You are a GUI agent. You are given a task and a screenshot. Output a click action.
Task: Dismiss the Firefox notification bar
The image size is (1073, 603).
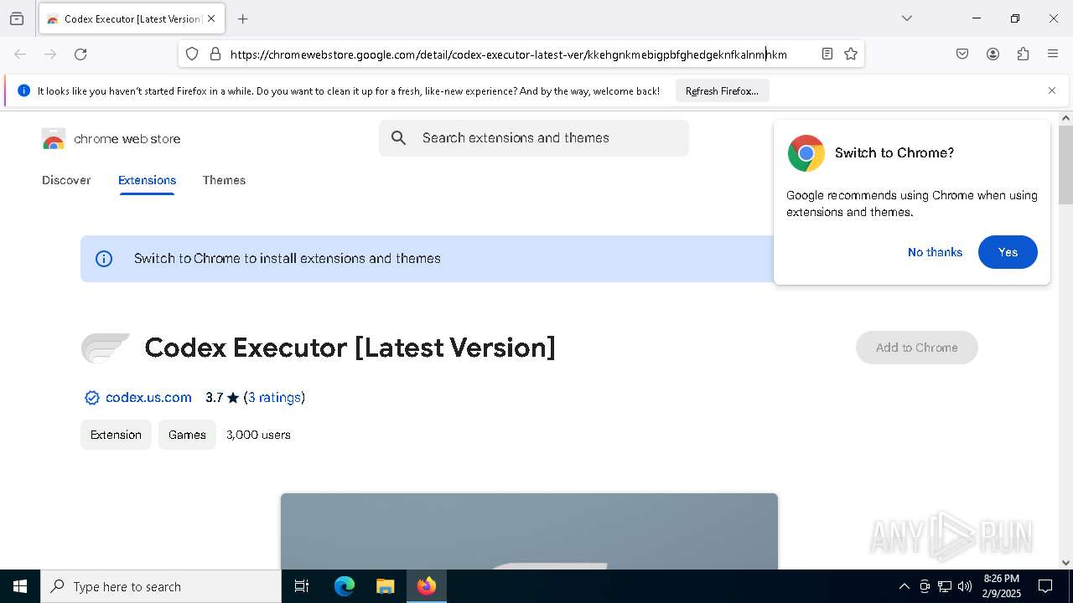tap(1052, 90)
